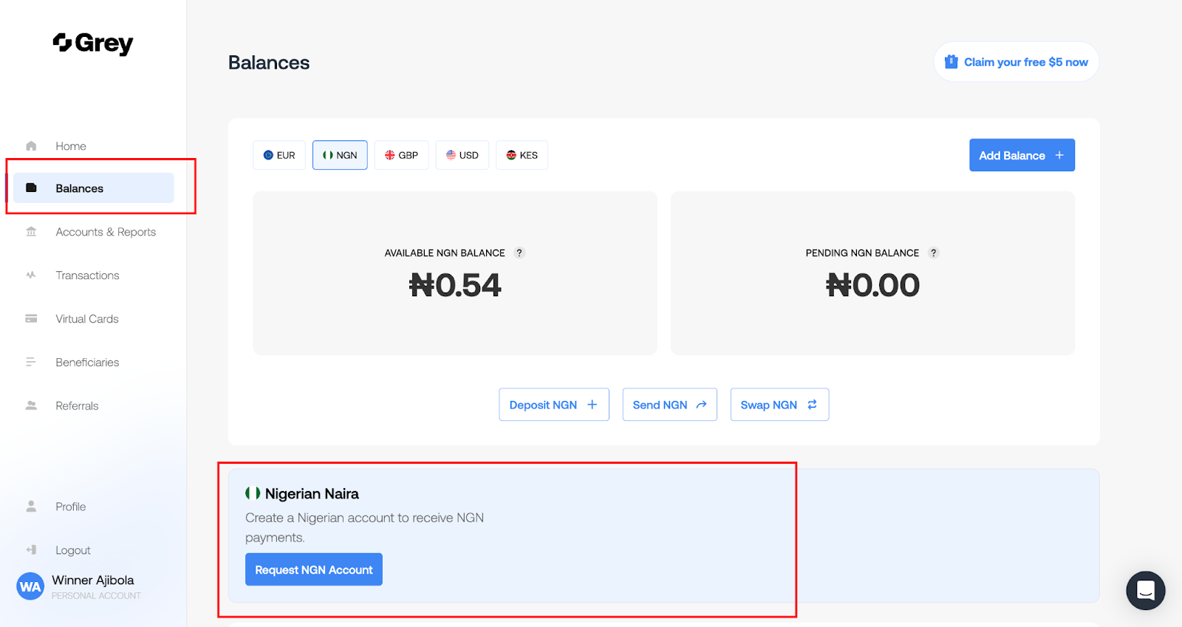This screenshot has height=627, width=1182.
Task: Open Profile settings
Action: click(71, 507)
